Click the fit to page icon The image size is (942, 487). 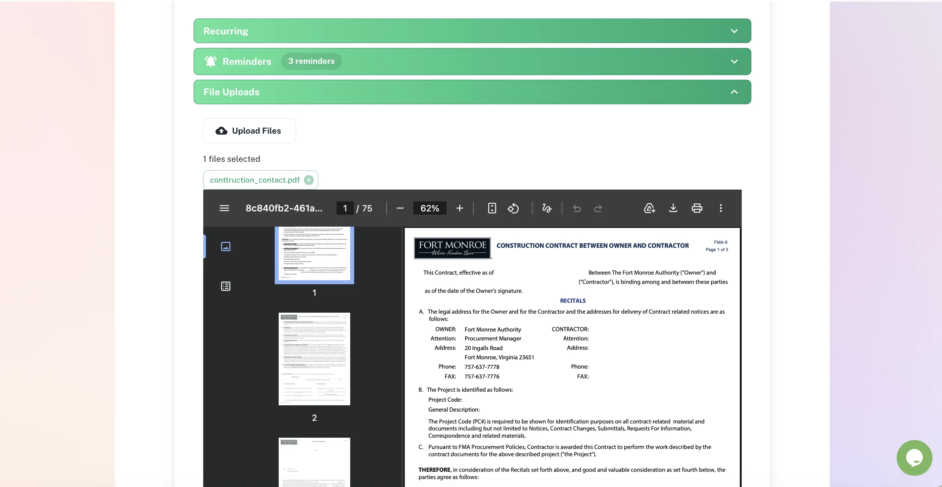coord(492,208)
